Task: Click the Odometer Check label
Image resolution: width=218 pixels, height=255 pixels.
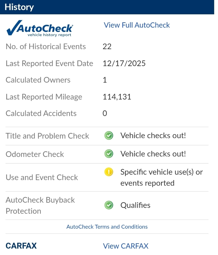Action: pos(35,154)
